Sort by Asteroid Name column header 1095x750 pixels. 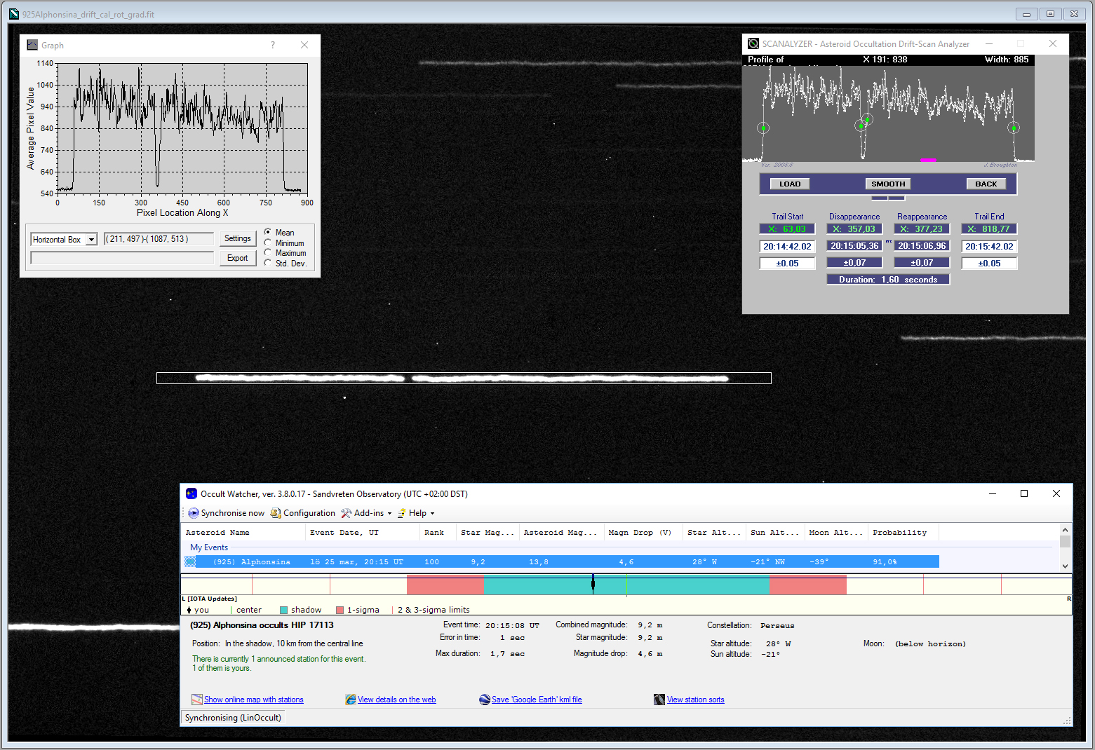(217, 533)
